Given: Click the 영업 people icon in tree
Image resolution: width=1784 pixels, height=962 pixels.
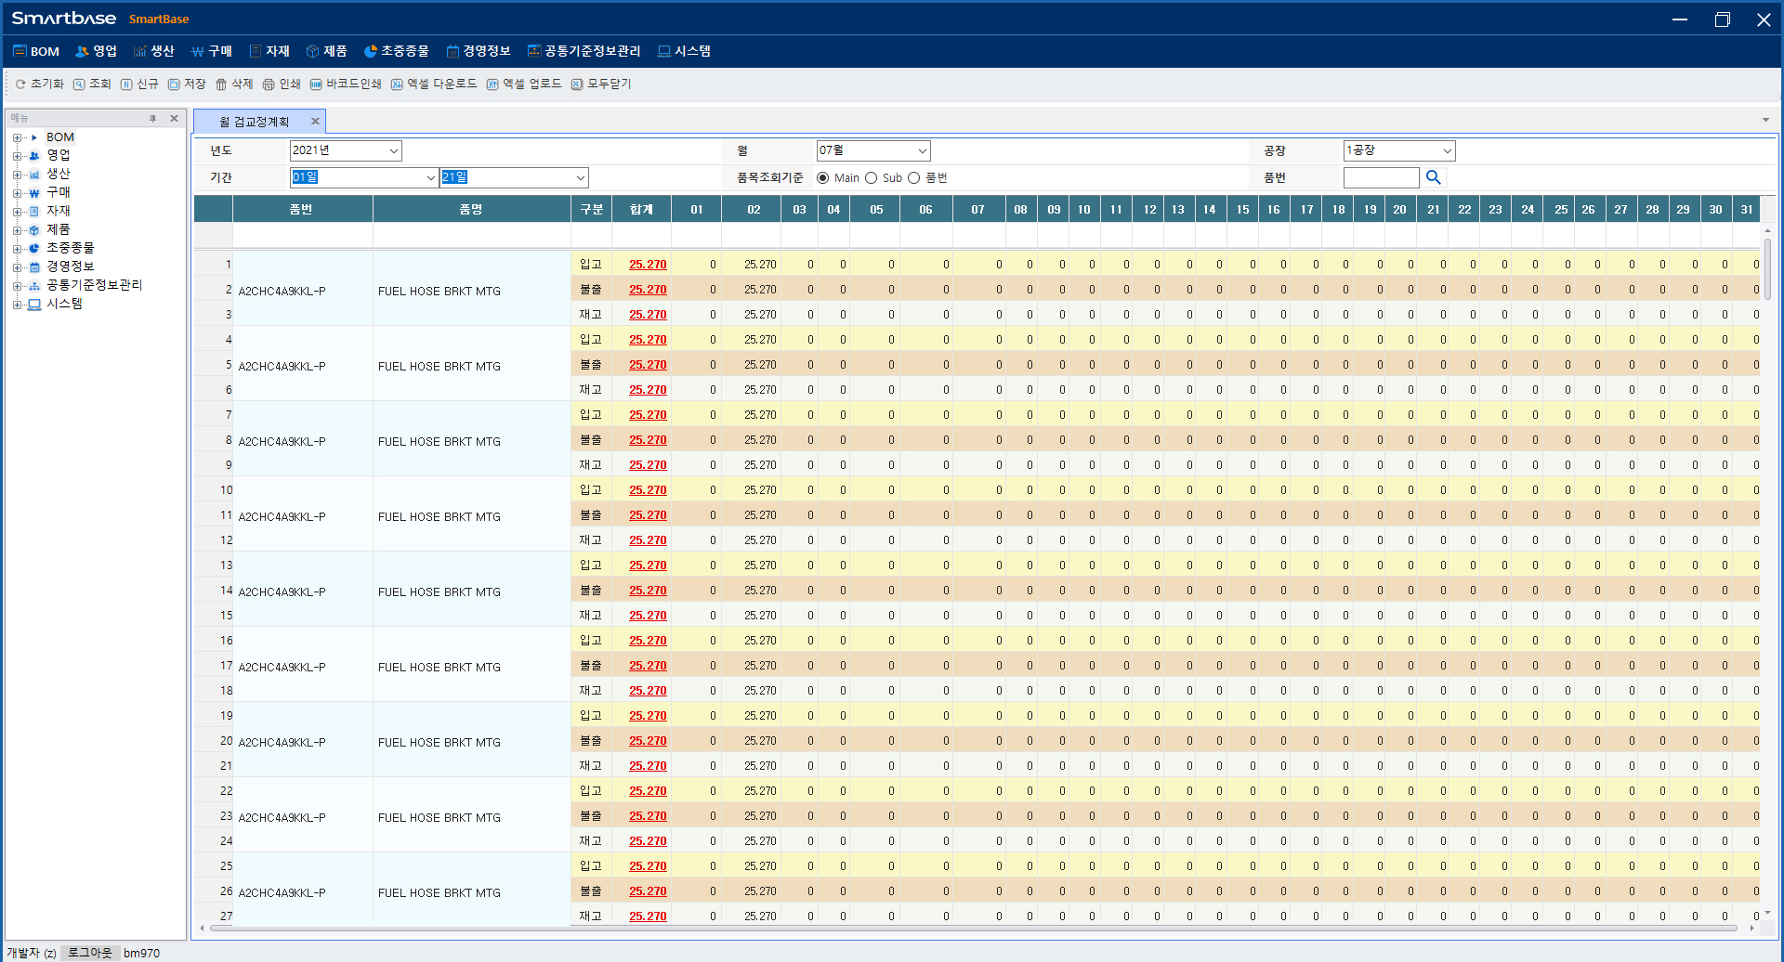Looking at the screenshot, I should [34, 156].
